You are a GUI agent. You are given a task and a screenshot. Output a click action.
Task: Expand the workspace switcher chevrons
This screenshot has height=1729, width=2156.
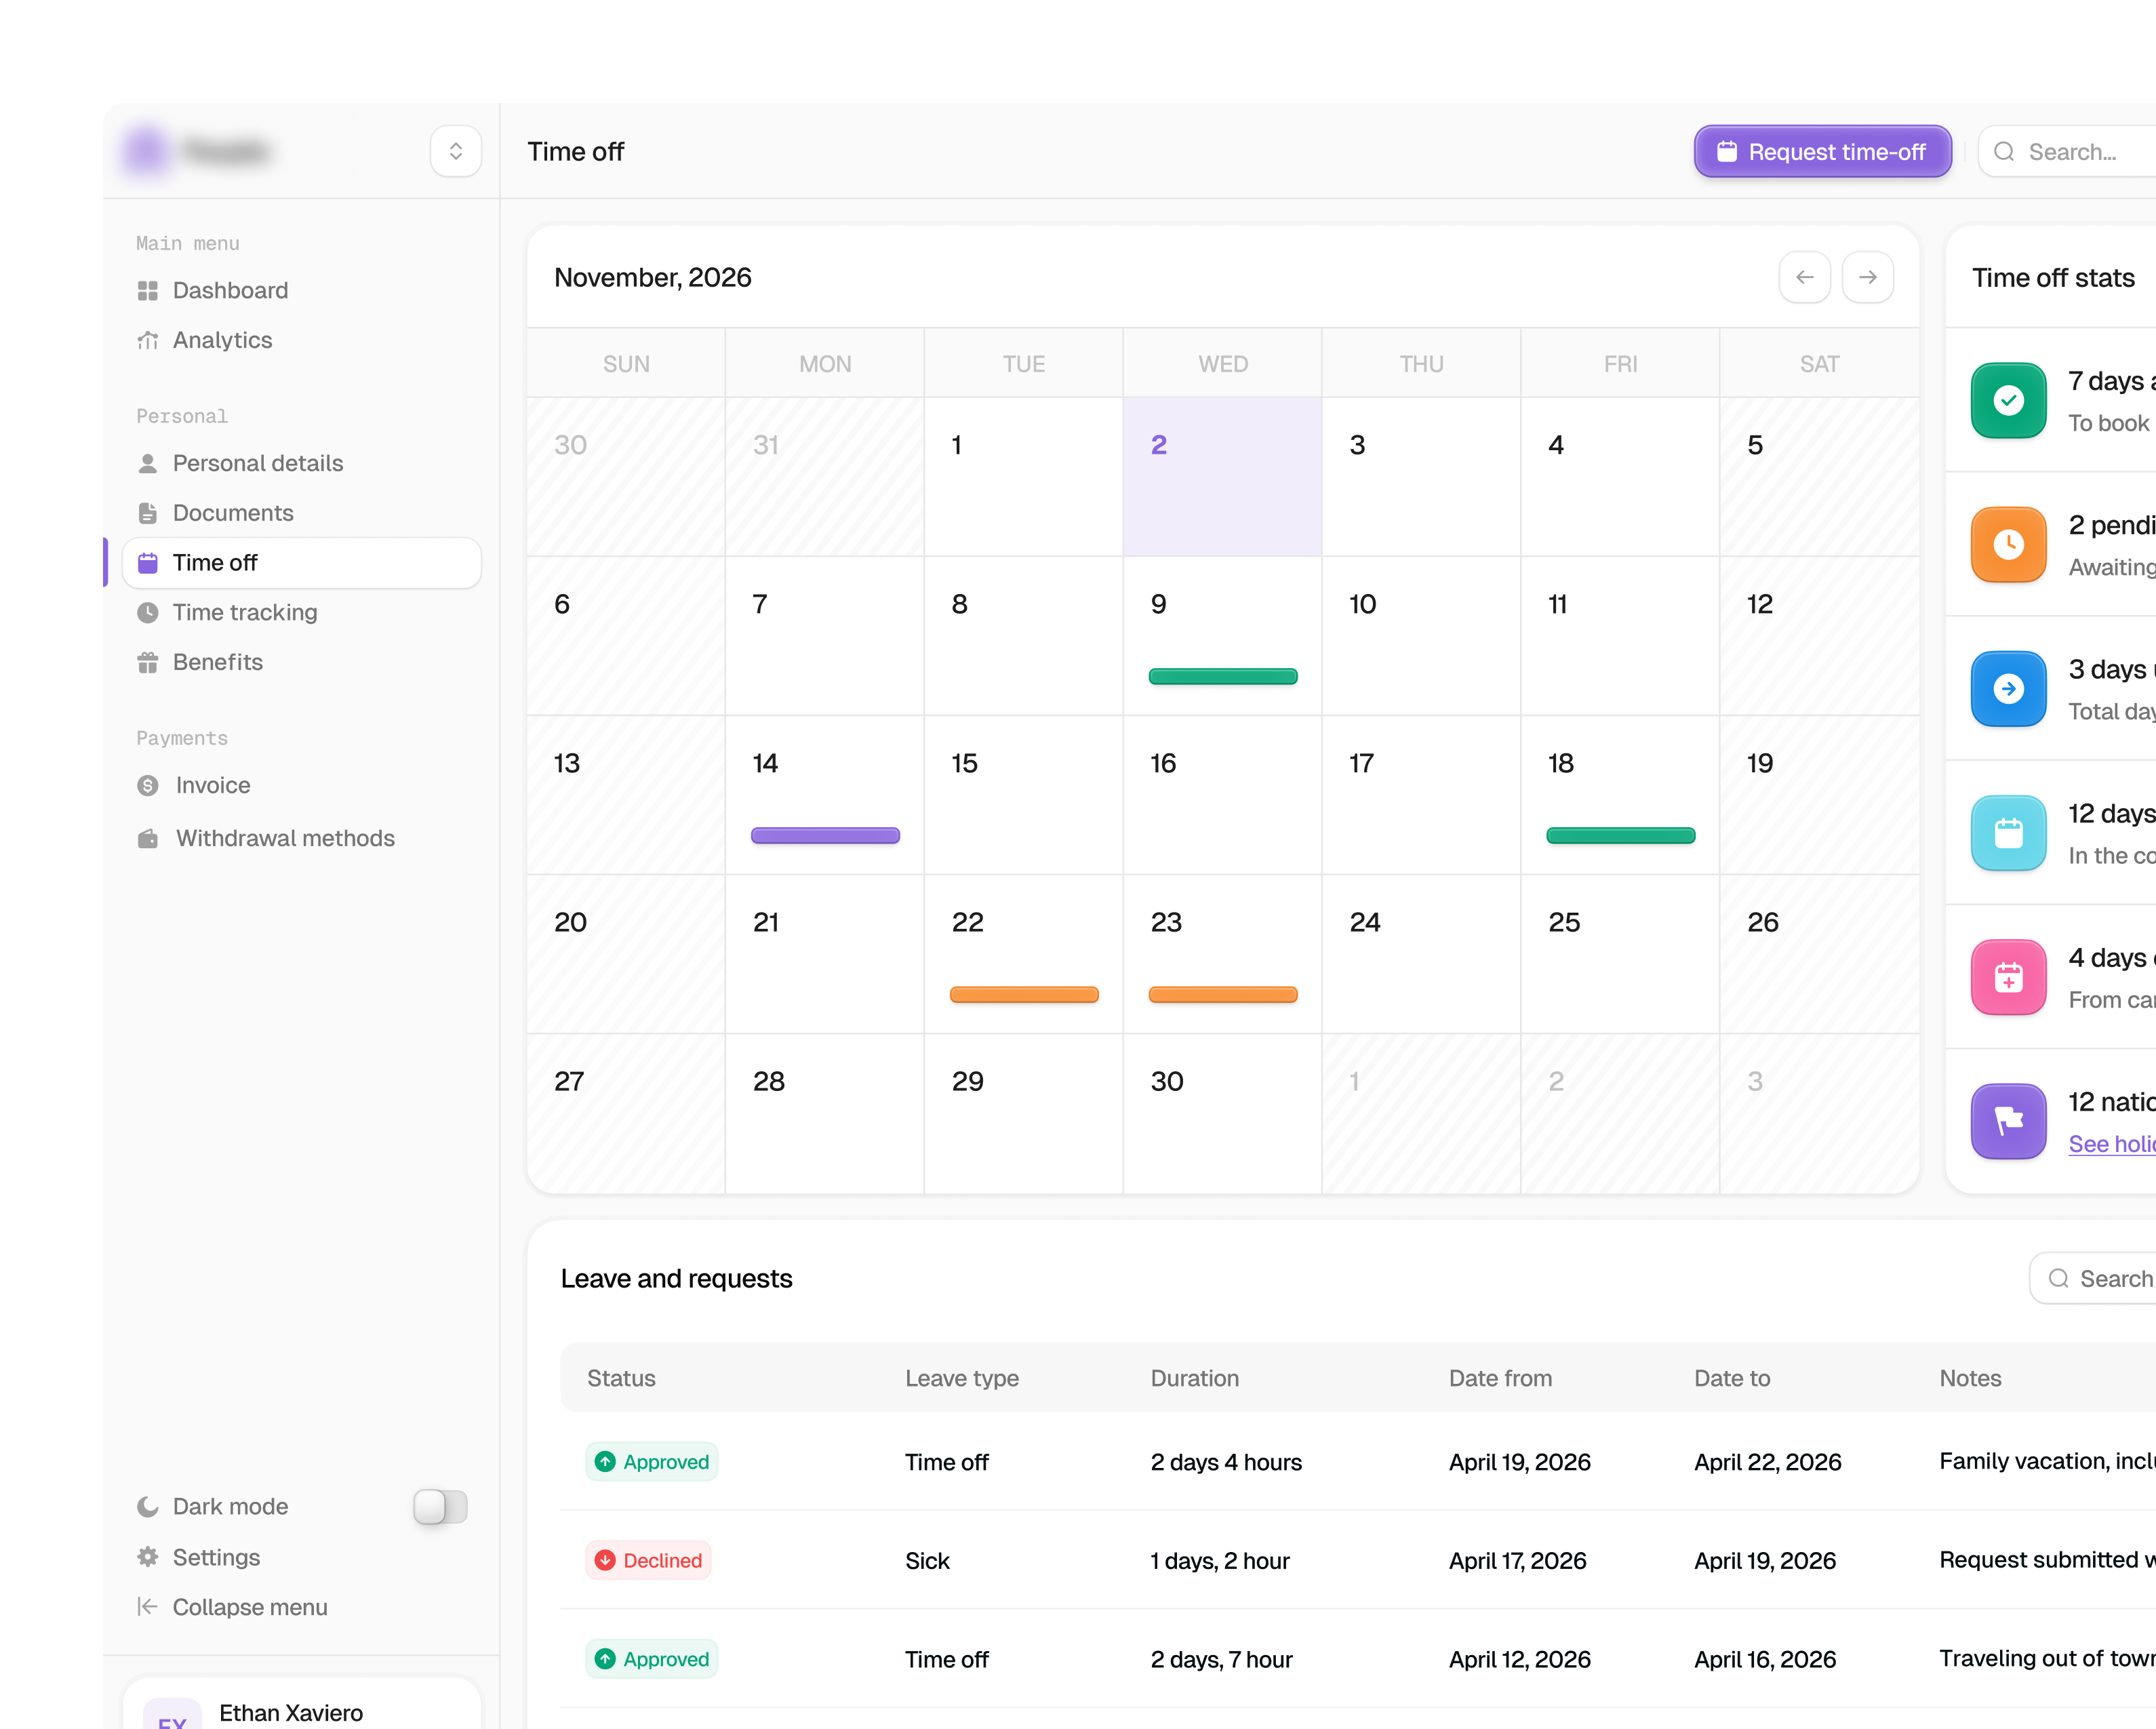(456, 151)
